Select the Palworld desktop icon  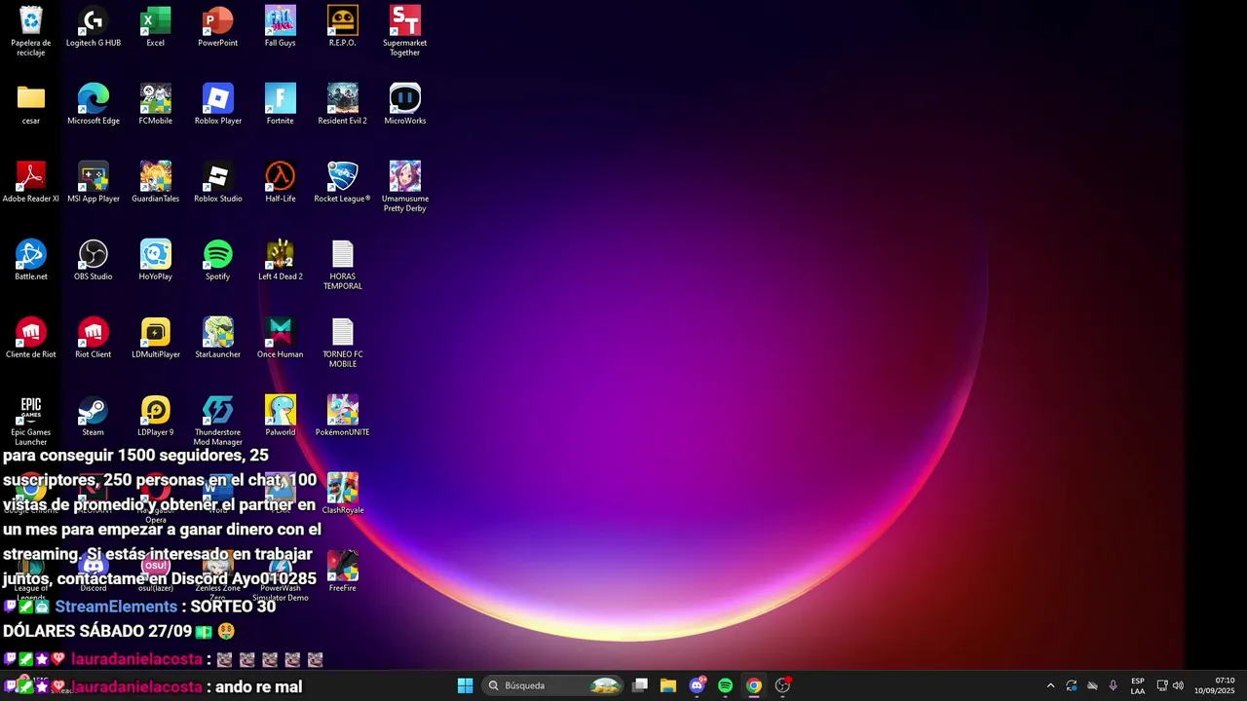(x=281, y=417)
